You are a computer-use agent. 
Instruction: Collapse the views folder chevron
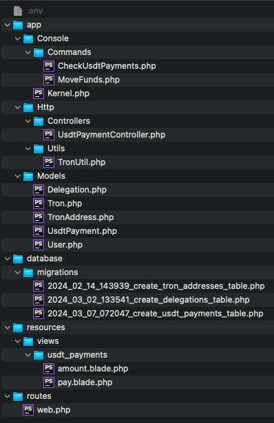[18, 342]
